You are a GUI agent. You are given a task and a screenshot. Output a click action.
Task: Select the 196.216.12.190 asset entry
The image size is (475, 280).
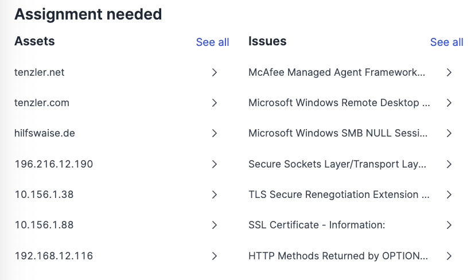(x=54, y=164)
